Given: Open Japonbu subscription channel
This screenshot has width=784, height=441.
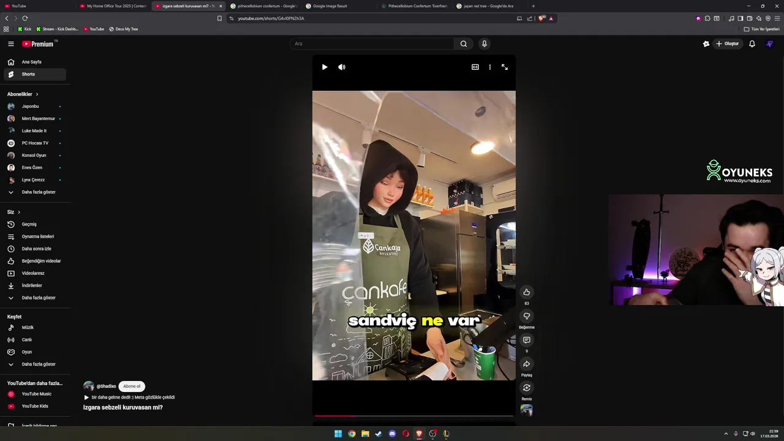Looking at the screenshot, I should coord(35,107).
